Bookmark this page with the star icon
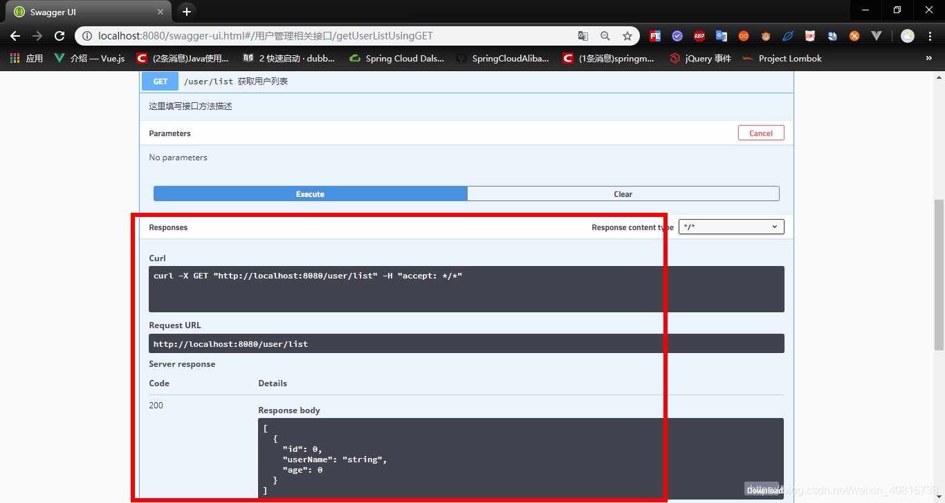 click(x=627, y=36)
